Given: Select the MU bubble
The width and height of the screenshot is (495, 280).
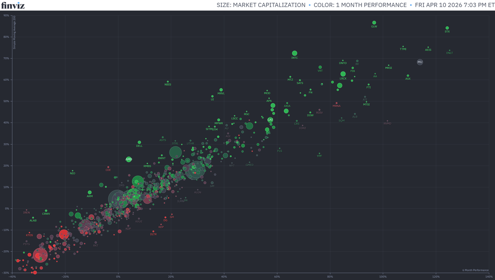Looking at the screenshot, I should (x=420, y=62).
